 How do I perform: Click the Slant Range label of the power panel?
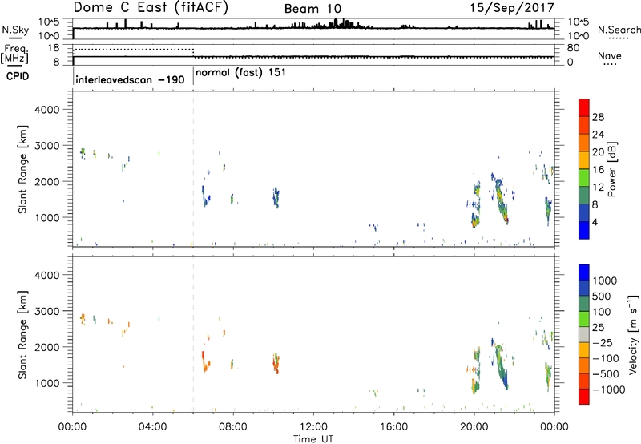click(22, 169)
